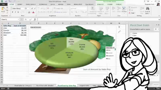Click the PivotChart Fields tools gear icon

tap(156, 29)
